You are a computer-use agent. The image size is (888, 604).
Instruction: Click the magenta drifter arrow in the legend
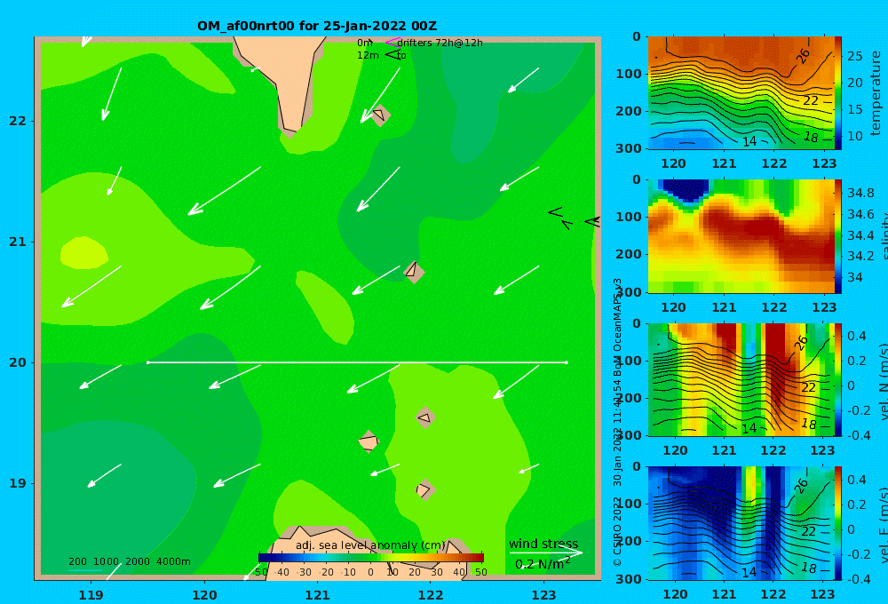point(392,43)
